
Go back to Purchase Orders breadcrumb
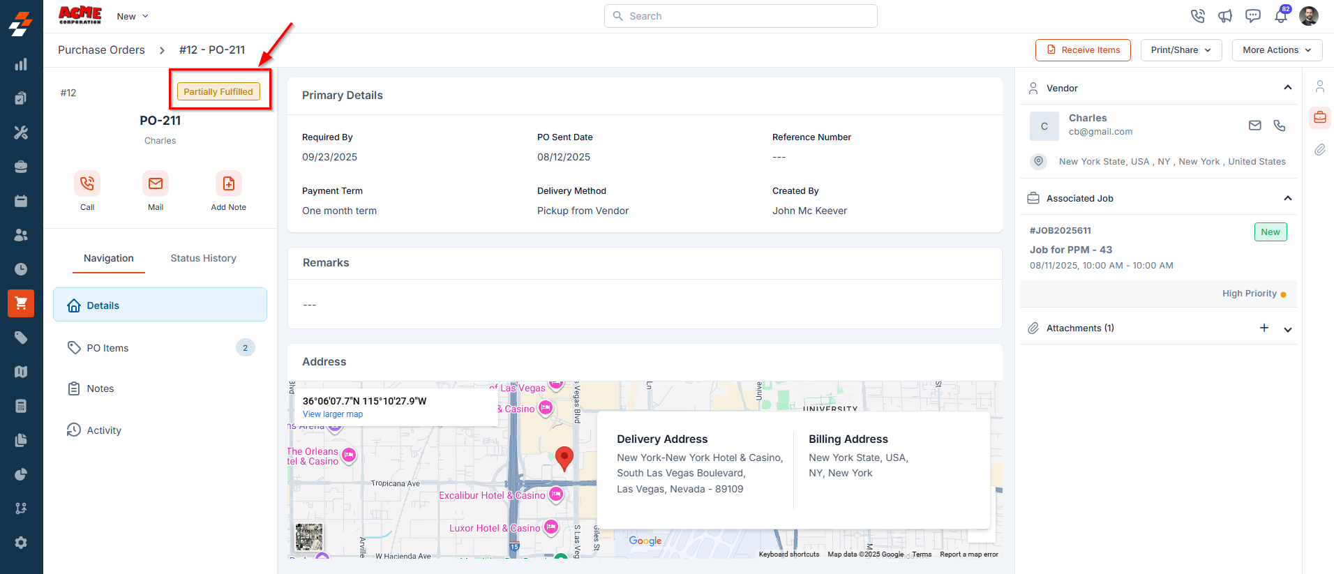[x=101, y=50]
